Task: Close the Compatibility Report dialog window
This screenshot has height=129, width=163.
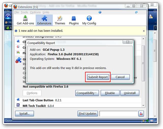Action: click(x=128, y=42)
